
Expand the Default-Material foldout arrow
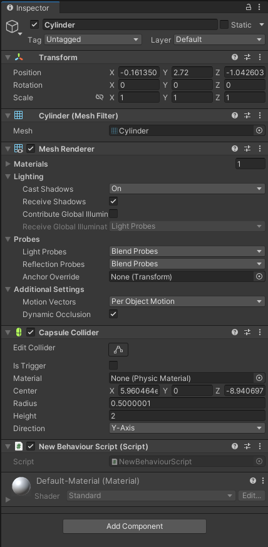(x=8, y=500)
